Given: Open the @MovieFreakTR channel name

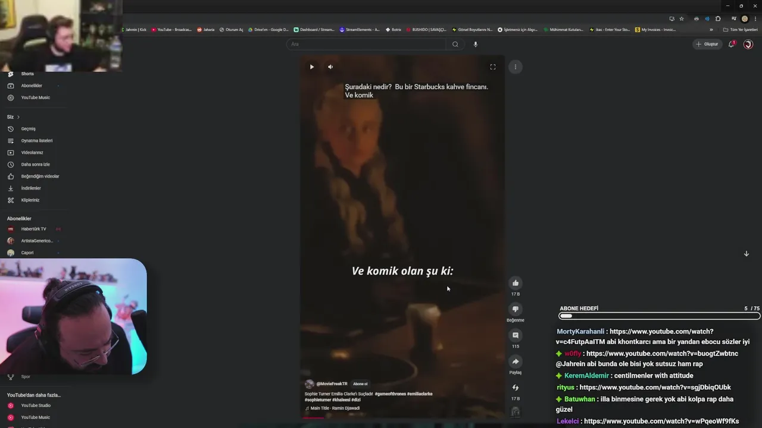Looking at the screenshot, I should pos(332,384).
